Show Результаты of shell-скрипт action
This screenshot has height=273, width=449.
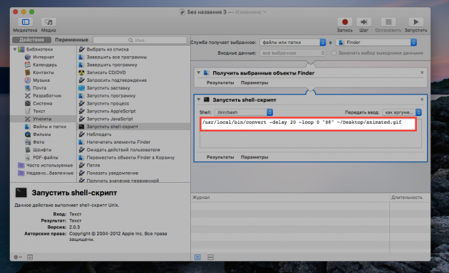point(220,157)
